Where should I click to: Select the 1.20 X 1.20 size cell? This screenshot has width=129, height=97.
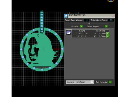pyautogui.click(x=82, y=34)
